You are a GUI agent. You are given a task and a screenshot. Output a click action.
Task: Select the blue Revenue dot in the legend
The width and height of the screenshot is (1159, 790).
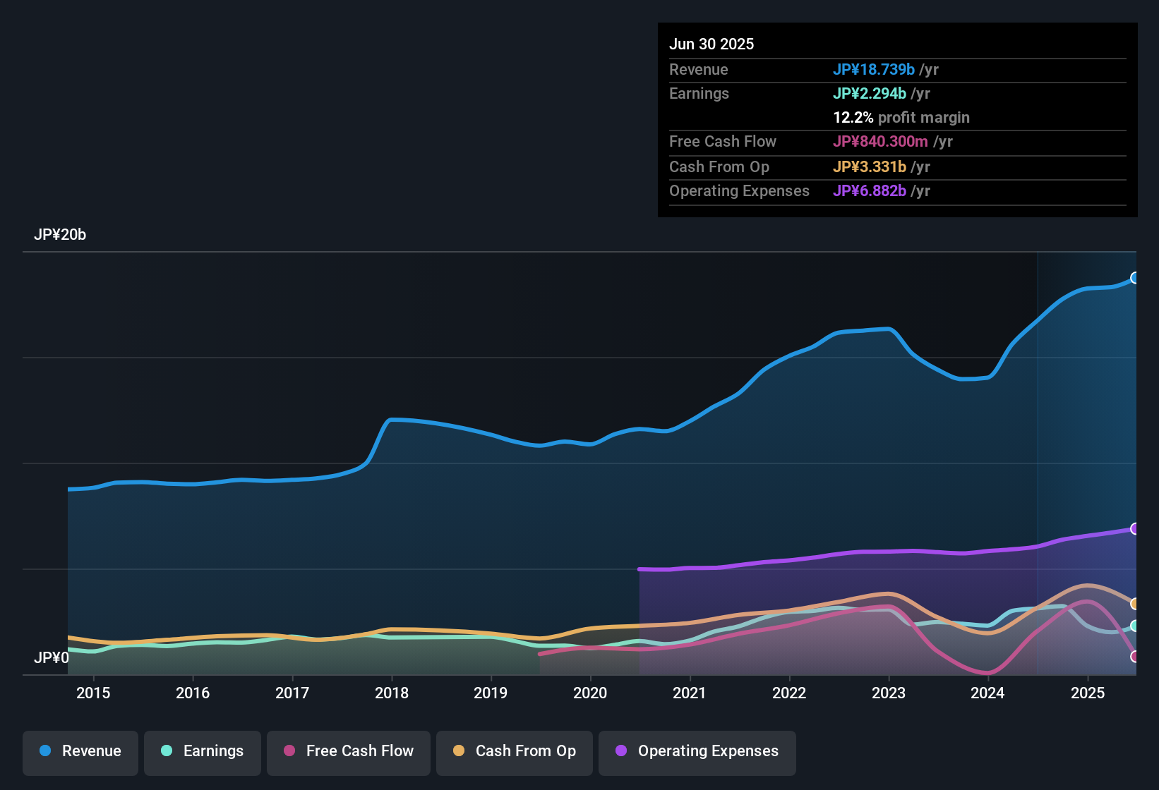[45, 751]
